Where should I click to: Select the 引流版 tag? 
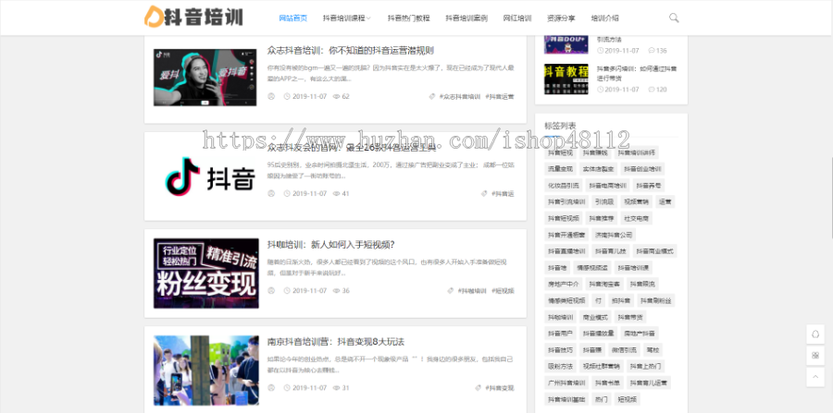pos(604,202)
